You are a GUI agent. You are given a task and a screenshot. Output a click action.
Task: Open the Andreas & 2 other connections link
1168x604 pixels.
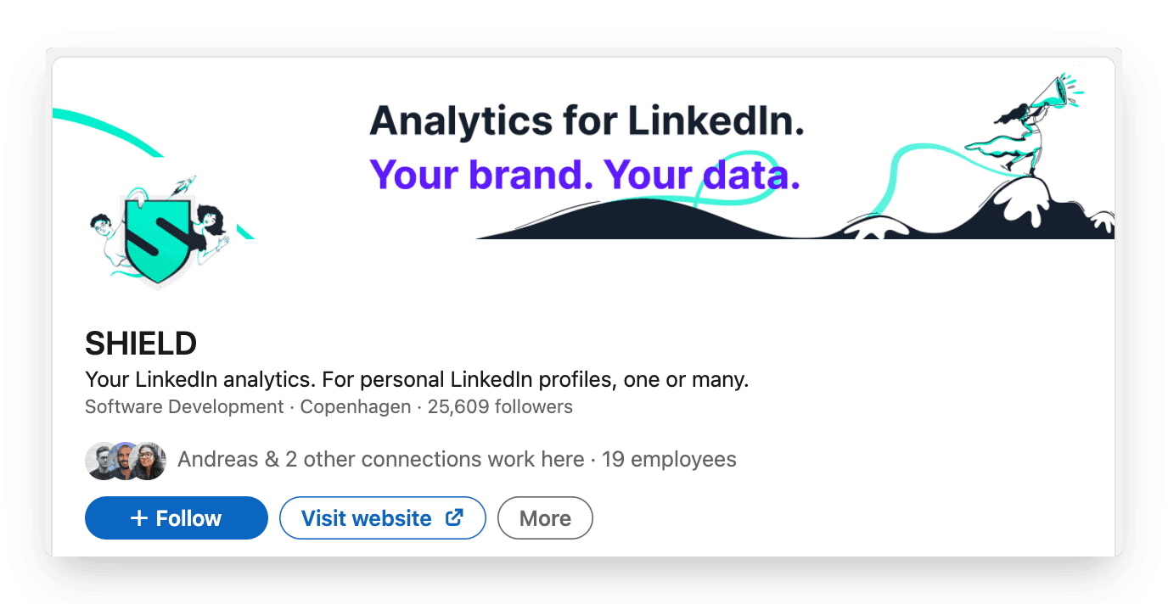pyautogui.click(x=380, y=460)
